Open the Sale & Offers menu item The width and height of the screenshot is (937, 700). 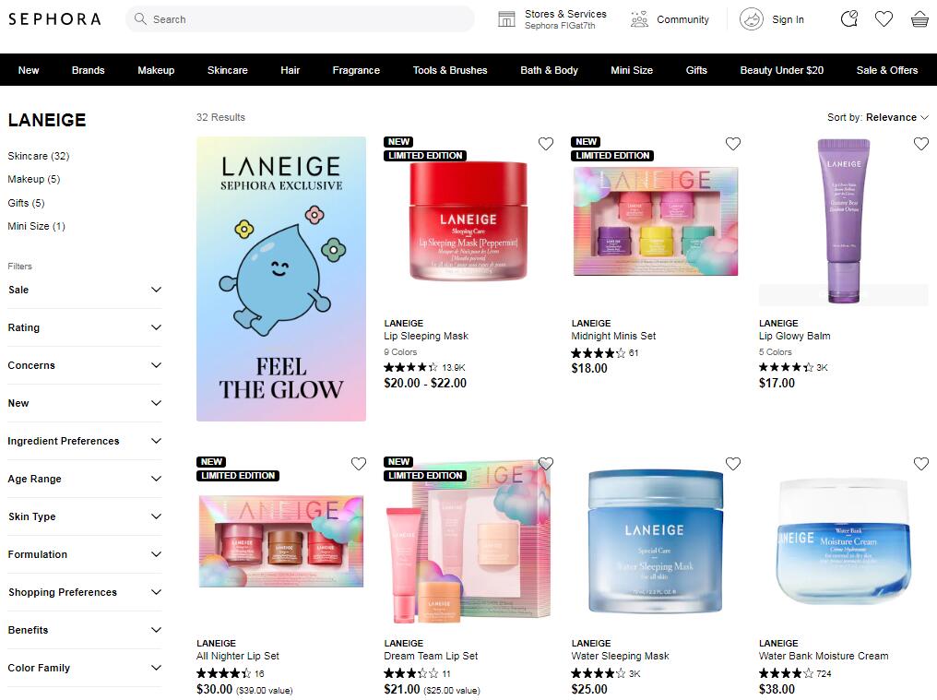coord(887,70)
